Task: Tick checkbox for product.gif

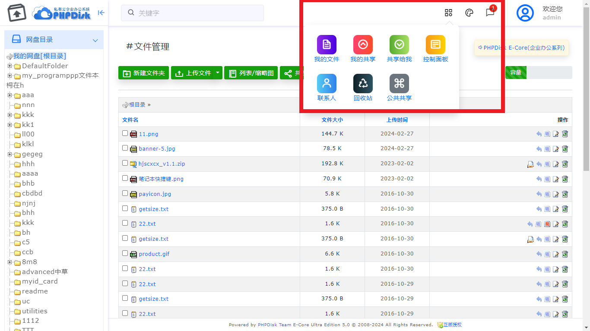Action: pyautogui.click(x=125, y=253)
